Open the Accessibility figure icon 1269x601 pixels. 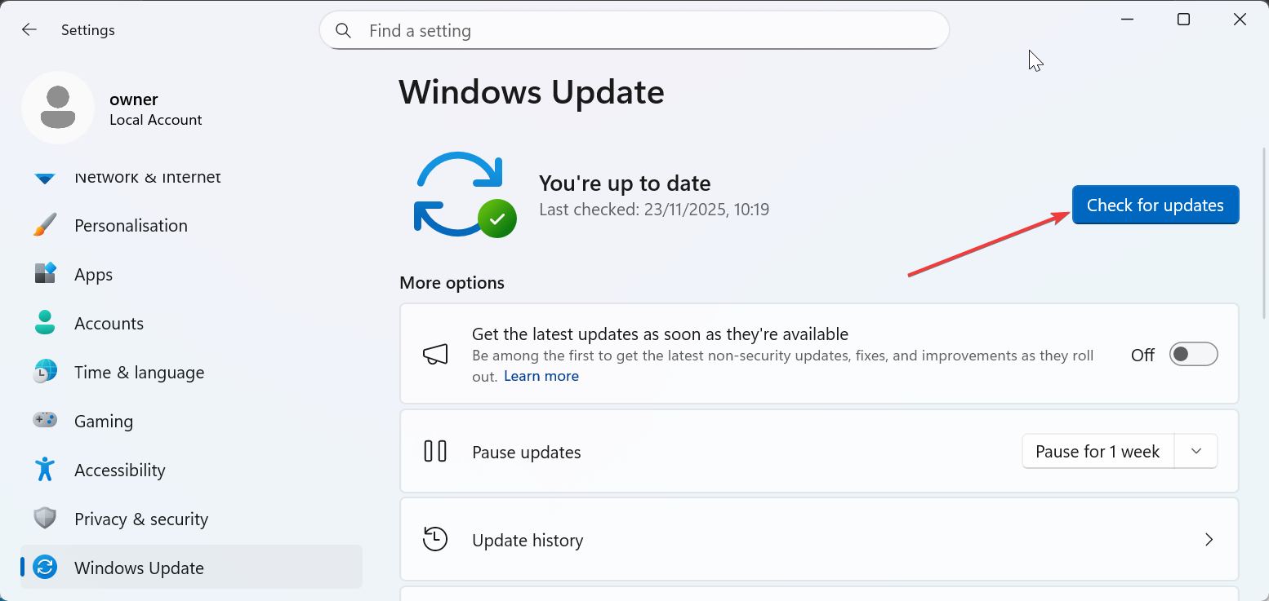pos(45,470)
